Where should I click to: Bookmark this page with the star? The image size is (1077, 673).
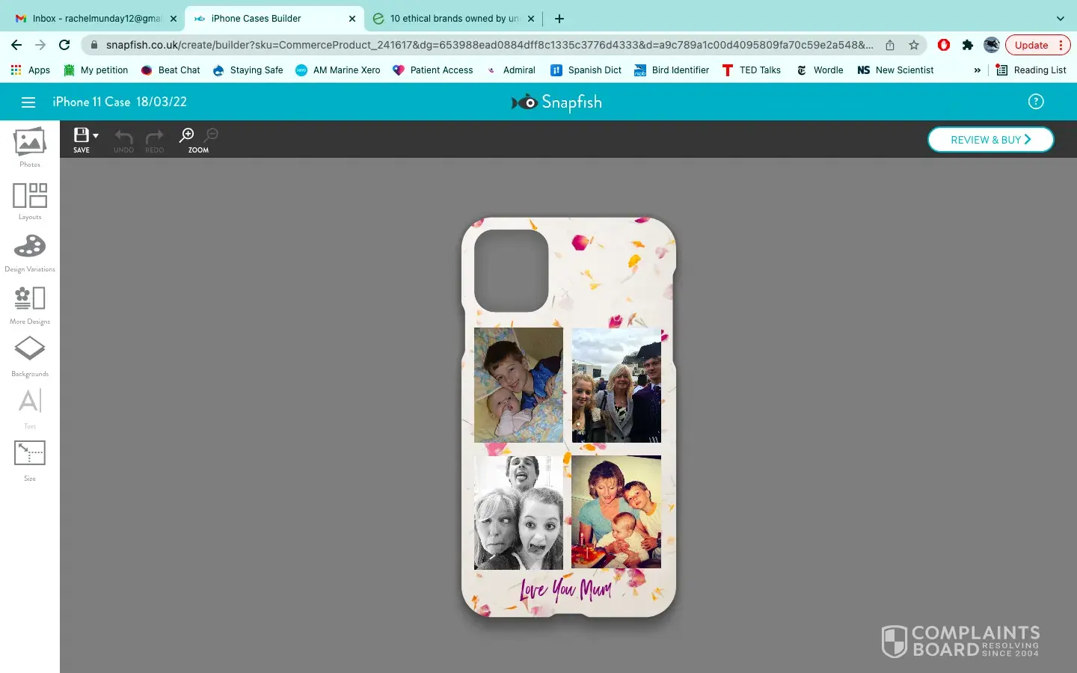(914, 45)
